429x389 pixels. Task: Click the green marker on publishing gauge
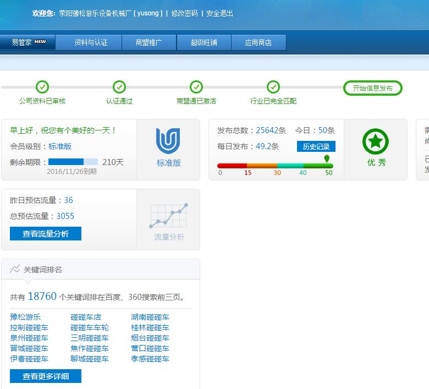pos(327,159)
